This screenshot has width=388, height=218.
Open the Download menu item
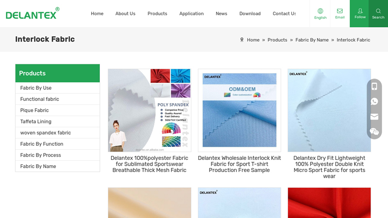250,14
